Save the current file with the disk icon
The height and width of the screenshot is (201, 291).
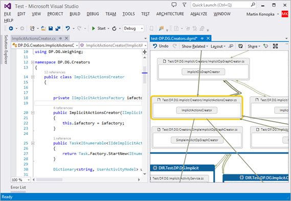51,29
